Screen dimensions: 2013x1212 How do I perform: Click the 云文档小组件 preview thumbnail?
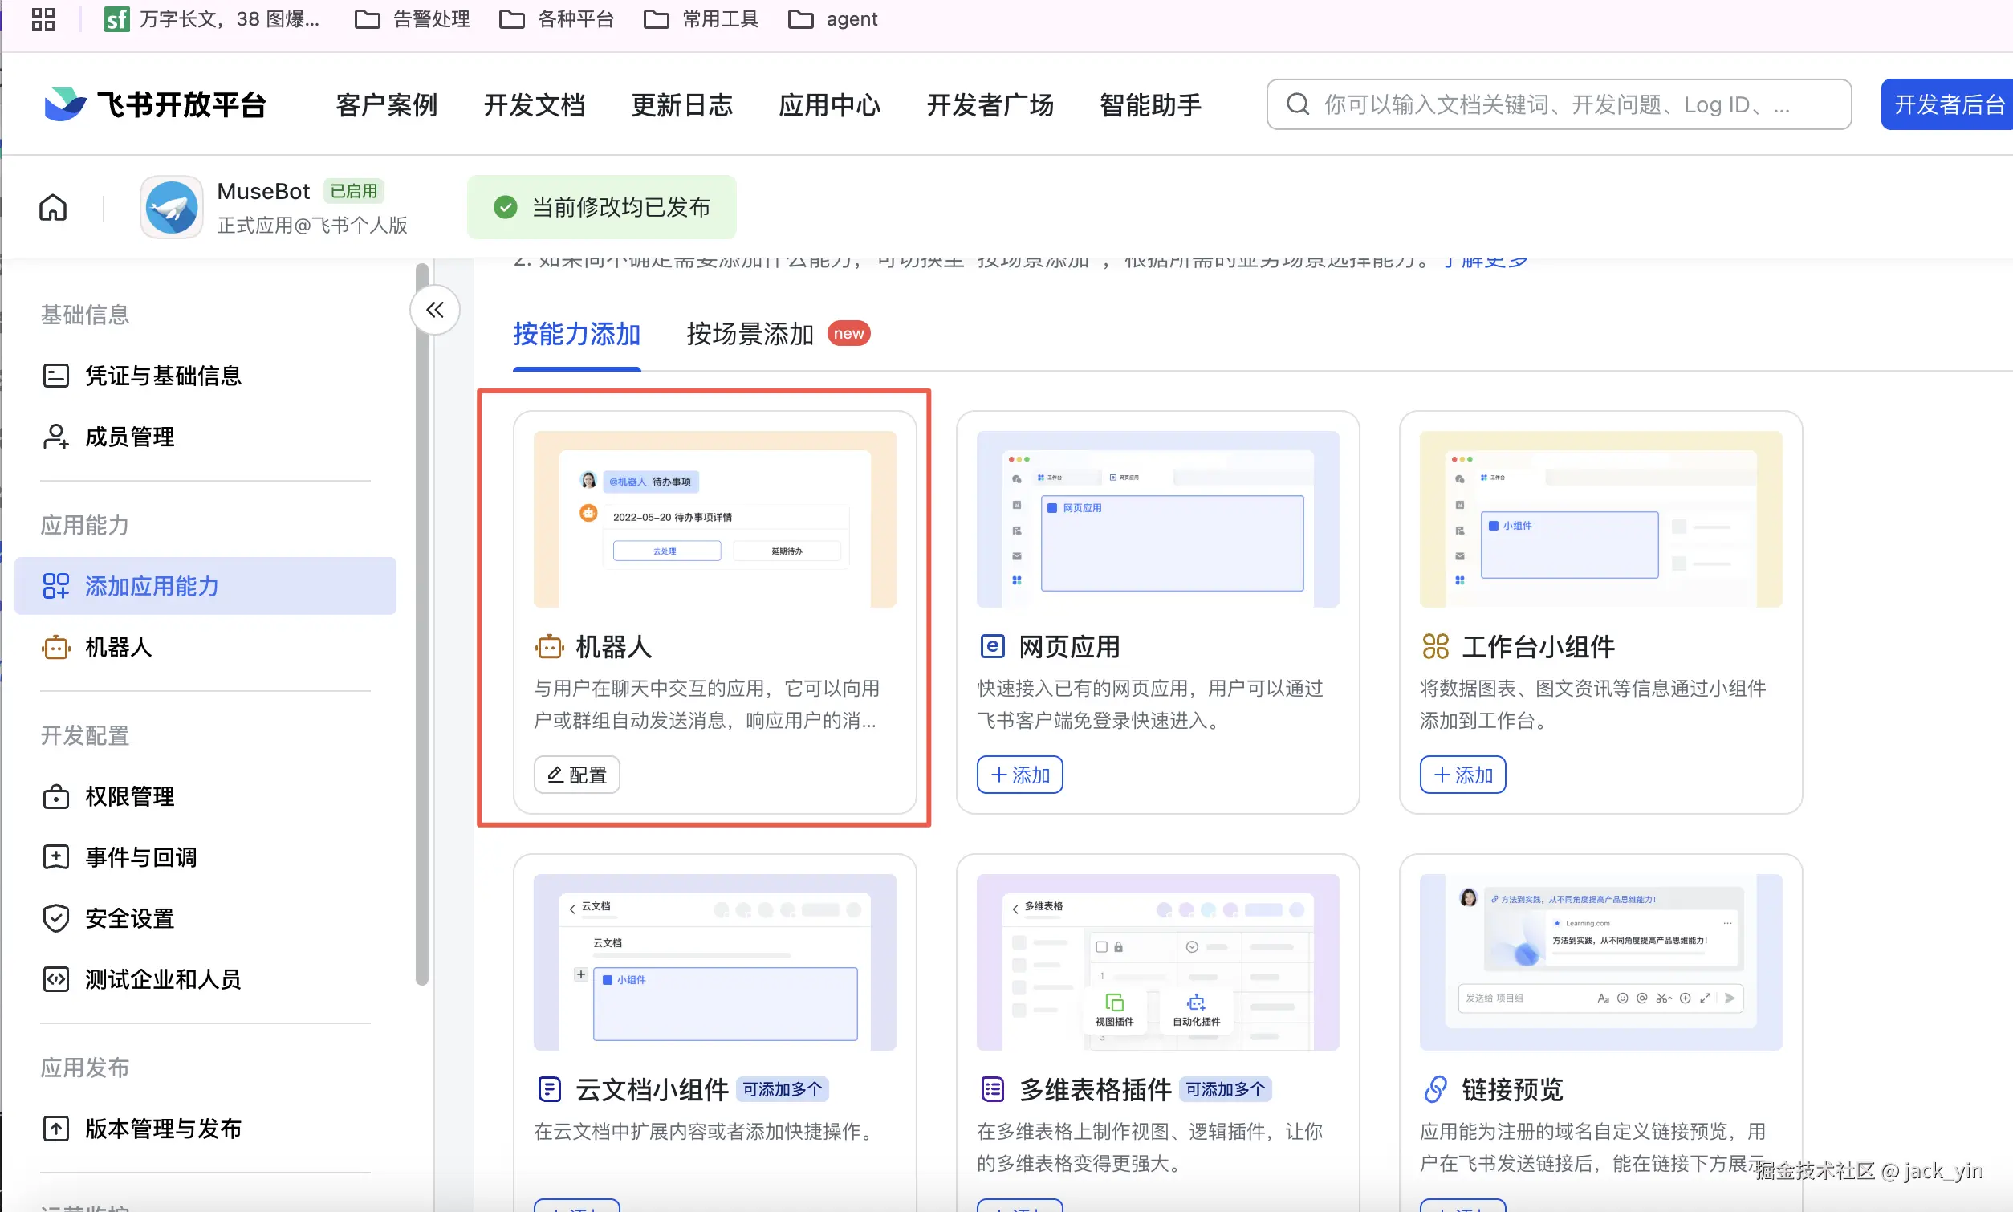point(714,962)
